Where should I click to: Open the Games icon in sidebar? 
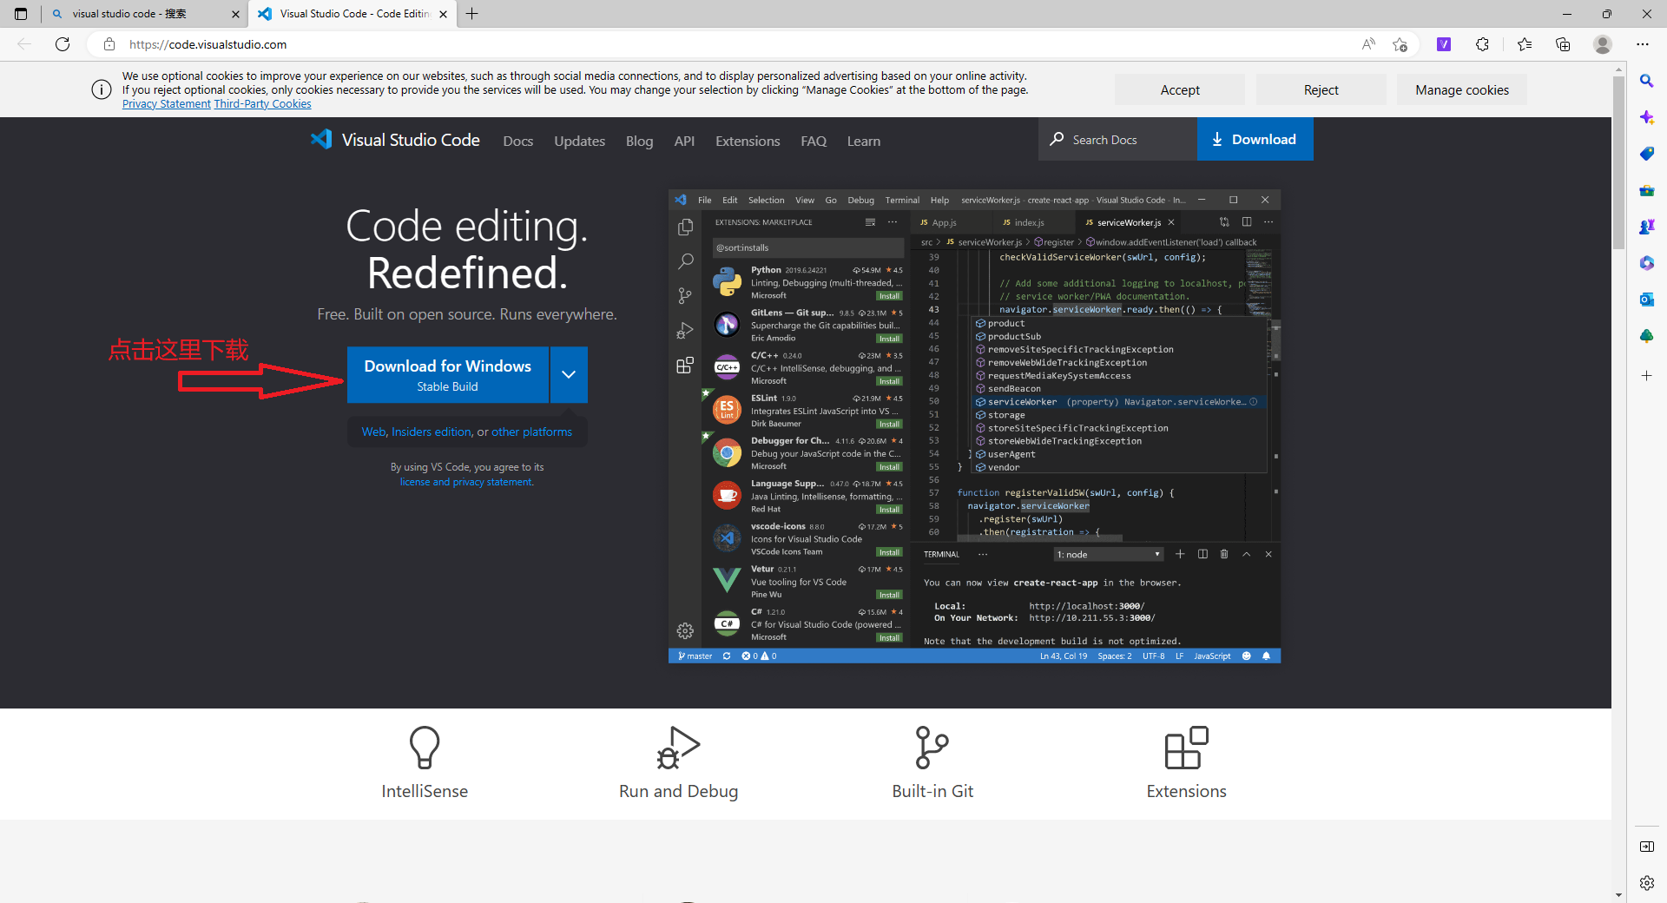[1647, 227]
